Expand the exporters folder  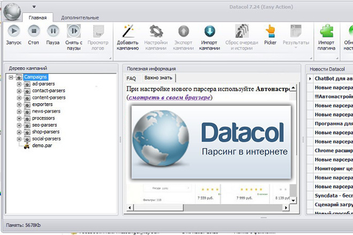19,105
